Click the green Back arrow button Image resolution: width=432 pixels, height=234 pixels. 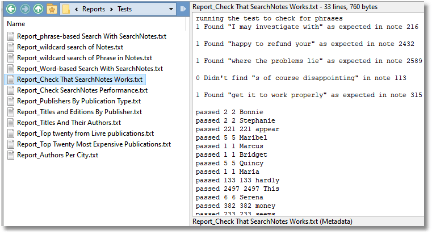click(11, 9)
